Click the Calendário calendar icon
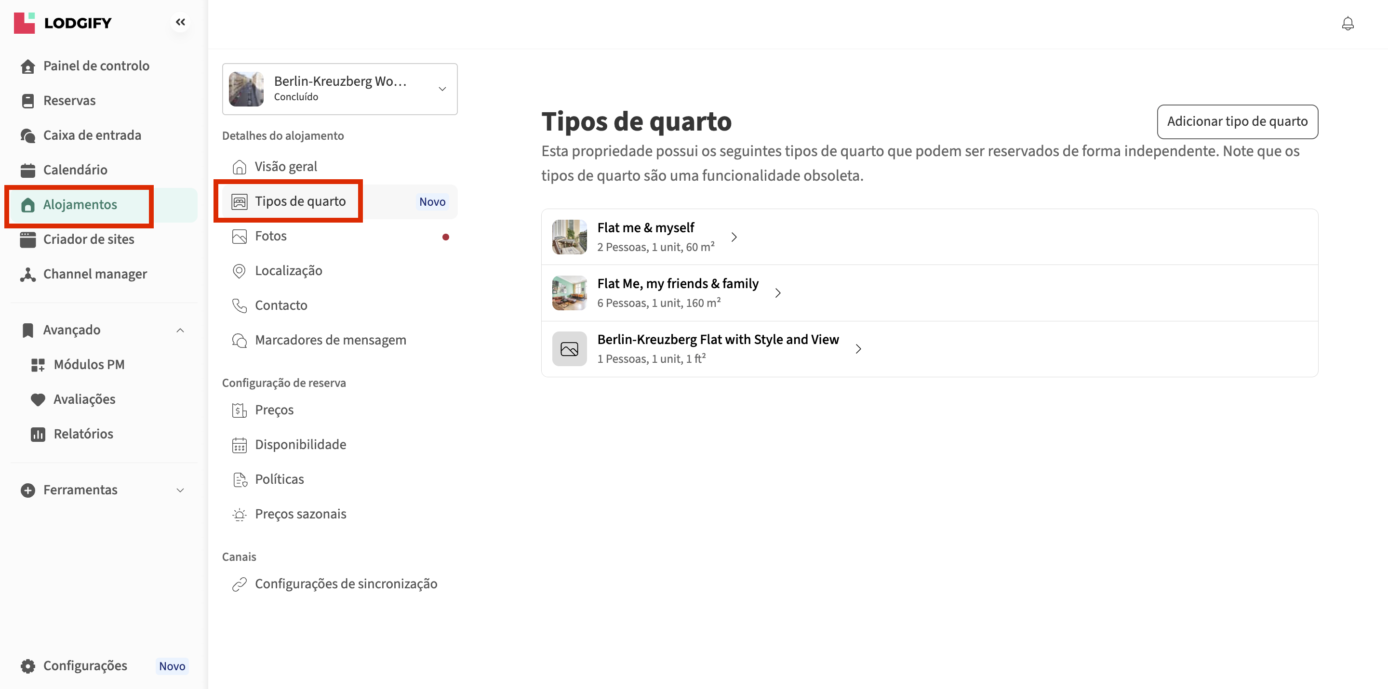Image resolution: width=1388 pixels, height=689 pixels. 28,170
